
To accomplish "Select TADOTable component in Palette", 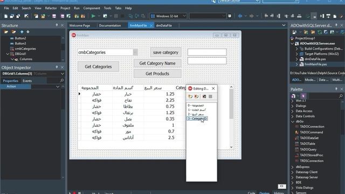I will coord(307,144).
